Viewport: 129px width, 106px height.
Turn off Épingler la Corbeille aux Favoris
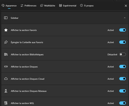tap(122, 42)
